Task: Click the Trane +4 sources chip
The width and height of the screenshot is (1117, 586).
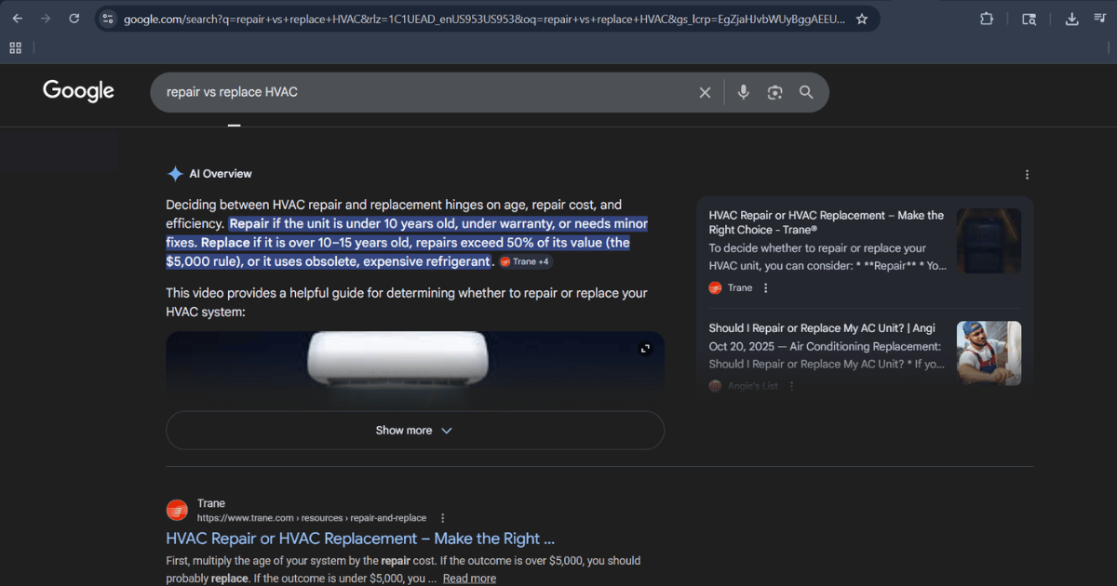Action: pos(525,262)
